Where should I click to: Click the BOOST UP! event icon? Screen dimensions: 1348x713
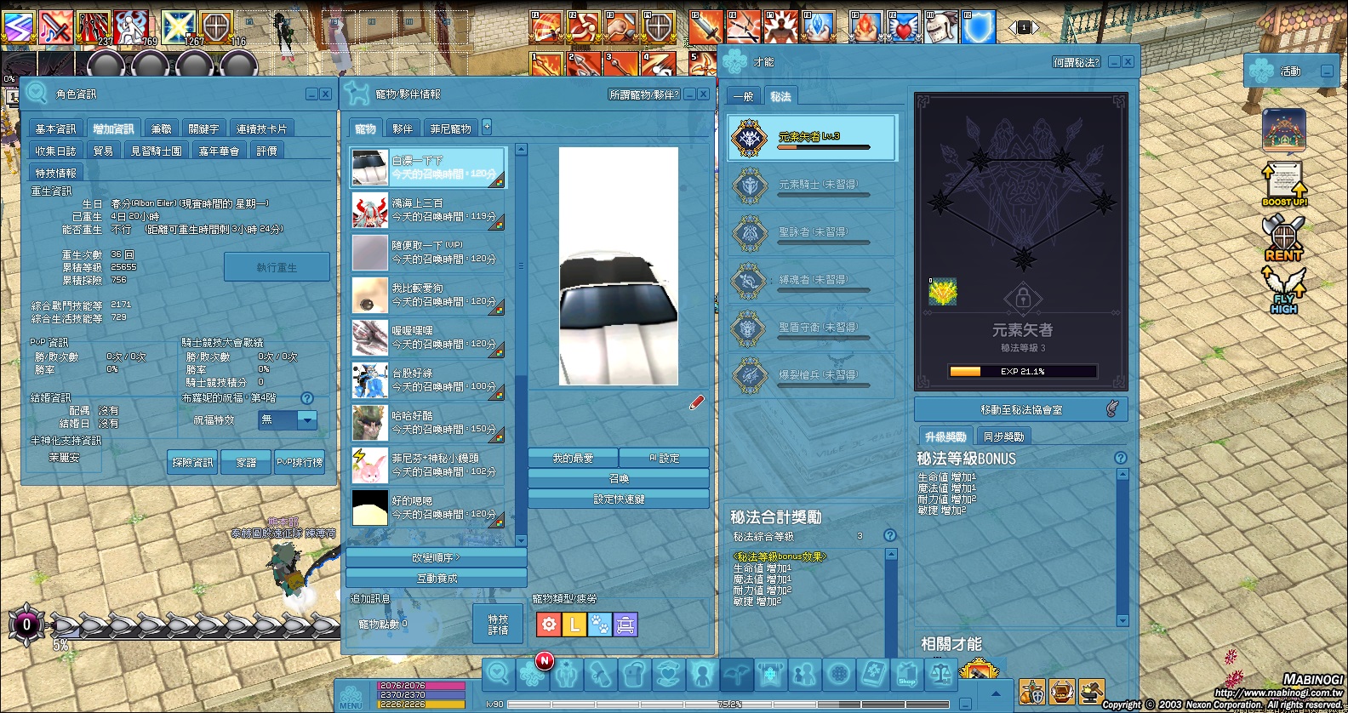pos(1284,184)
